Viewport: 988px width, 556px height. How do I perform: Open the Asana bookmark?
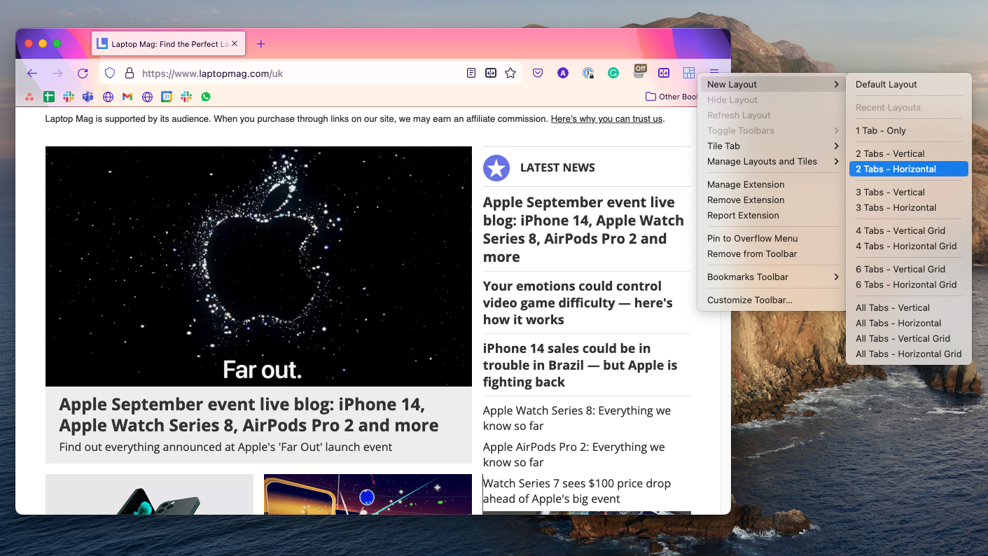[x=29, y=97]
